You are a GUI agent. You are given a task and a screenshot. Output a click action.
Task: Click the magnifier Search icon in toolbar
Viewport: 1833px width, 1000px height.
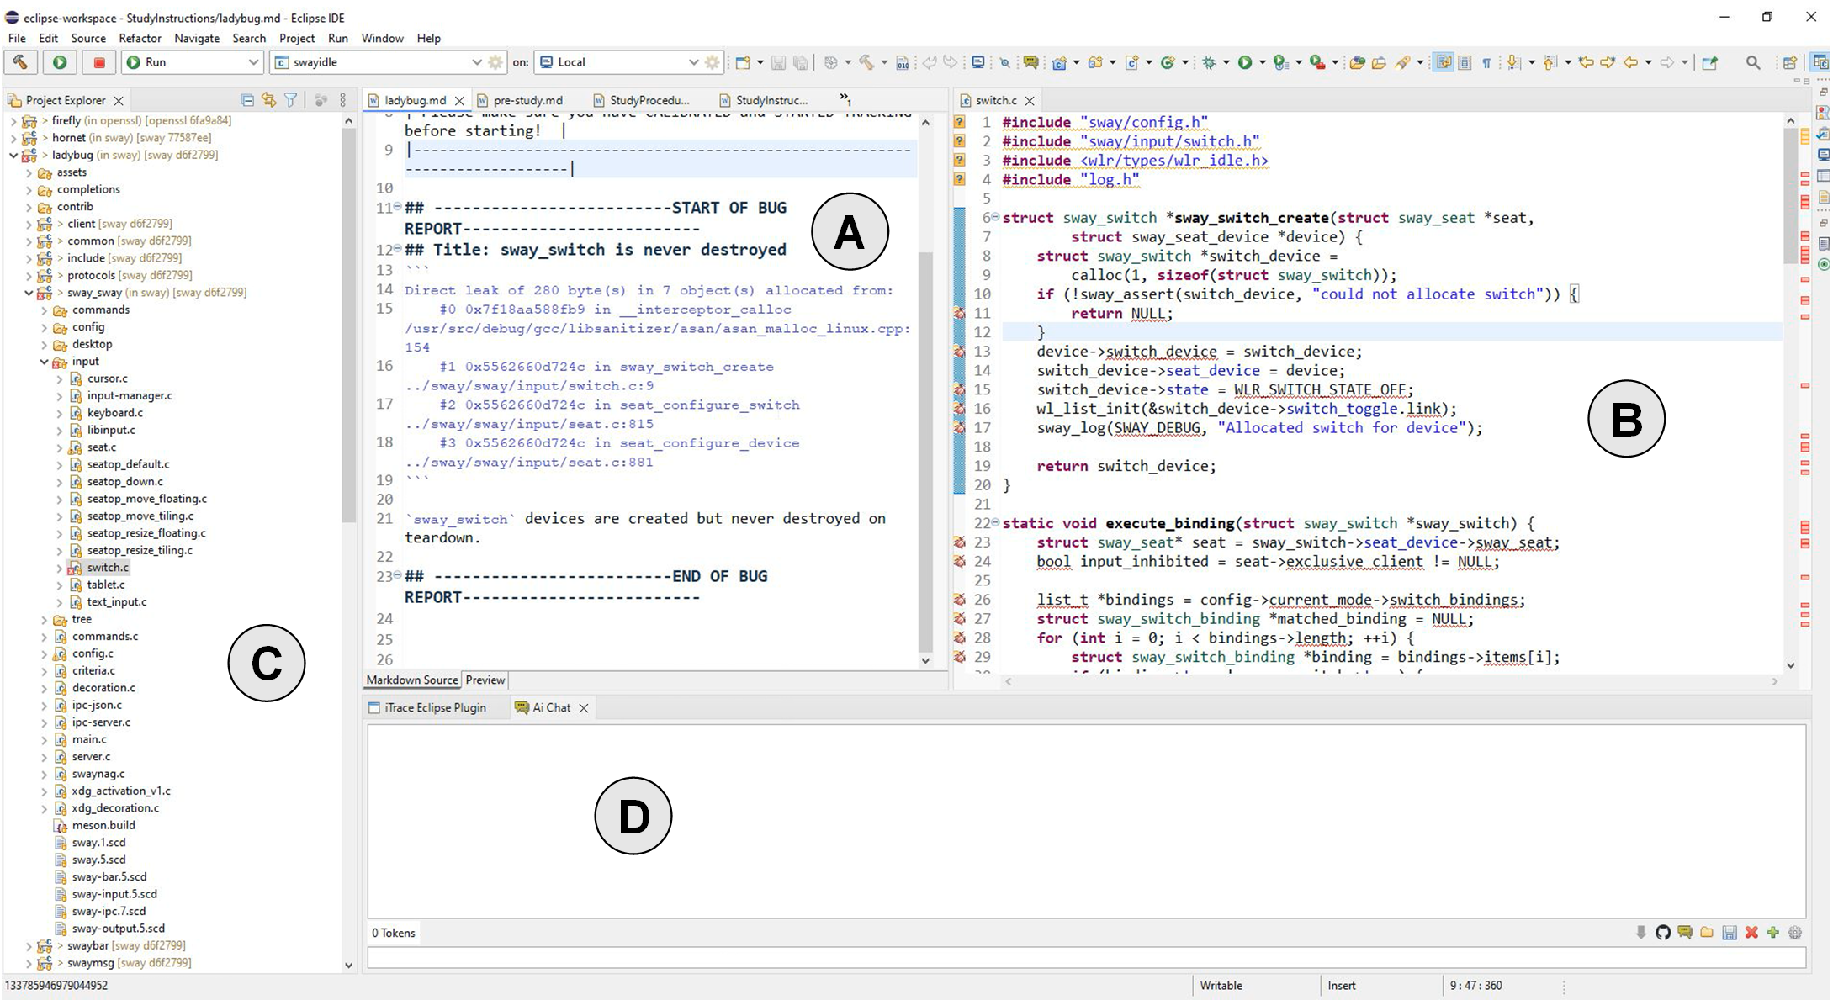coord(1753,62)
